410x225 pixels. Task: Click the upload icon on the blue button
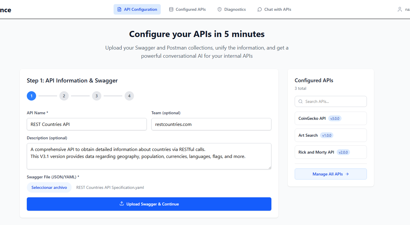point(122,204)
